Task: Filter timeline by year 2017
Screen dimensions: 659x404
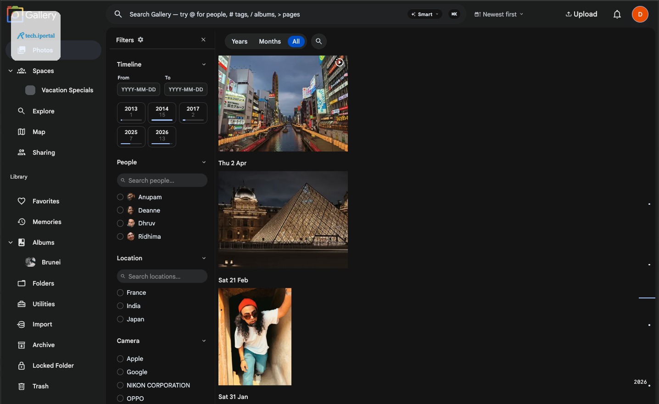Action: [x=193, y=112]
